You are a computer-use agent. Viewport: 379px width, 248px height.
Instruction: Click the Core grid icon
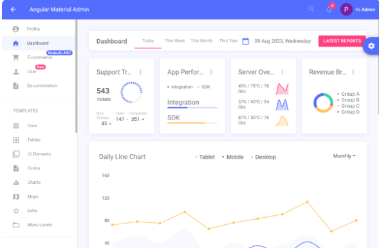[16, 126]
